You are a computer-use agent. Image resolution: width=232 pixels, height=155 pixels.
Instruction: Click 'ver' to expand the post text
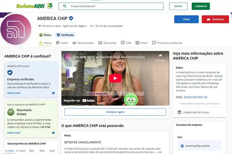coord(160,152)
